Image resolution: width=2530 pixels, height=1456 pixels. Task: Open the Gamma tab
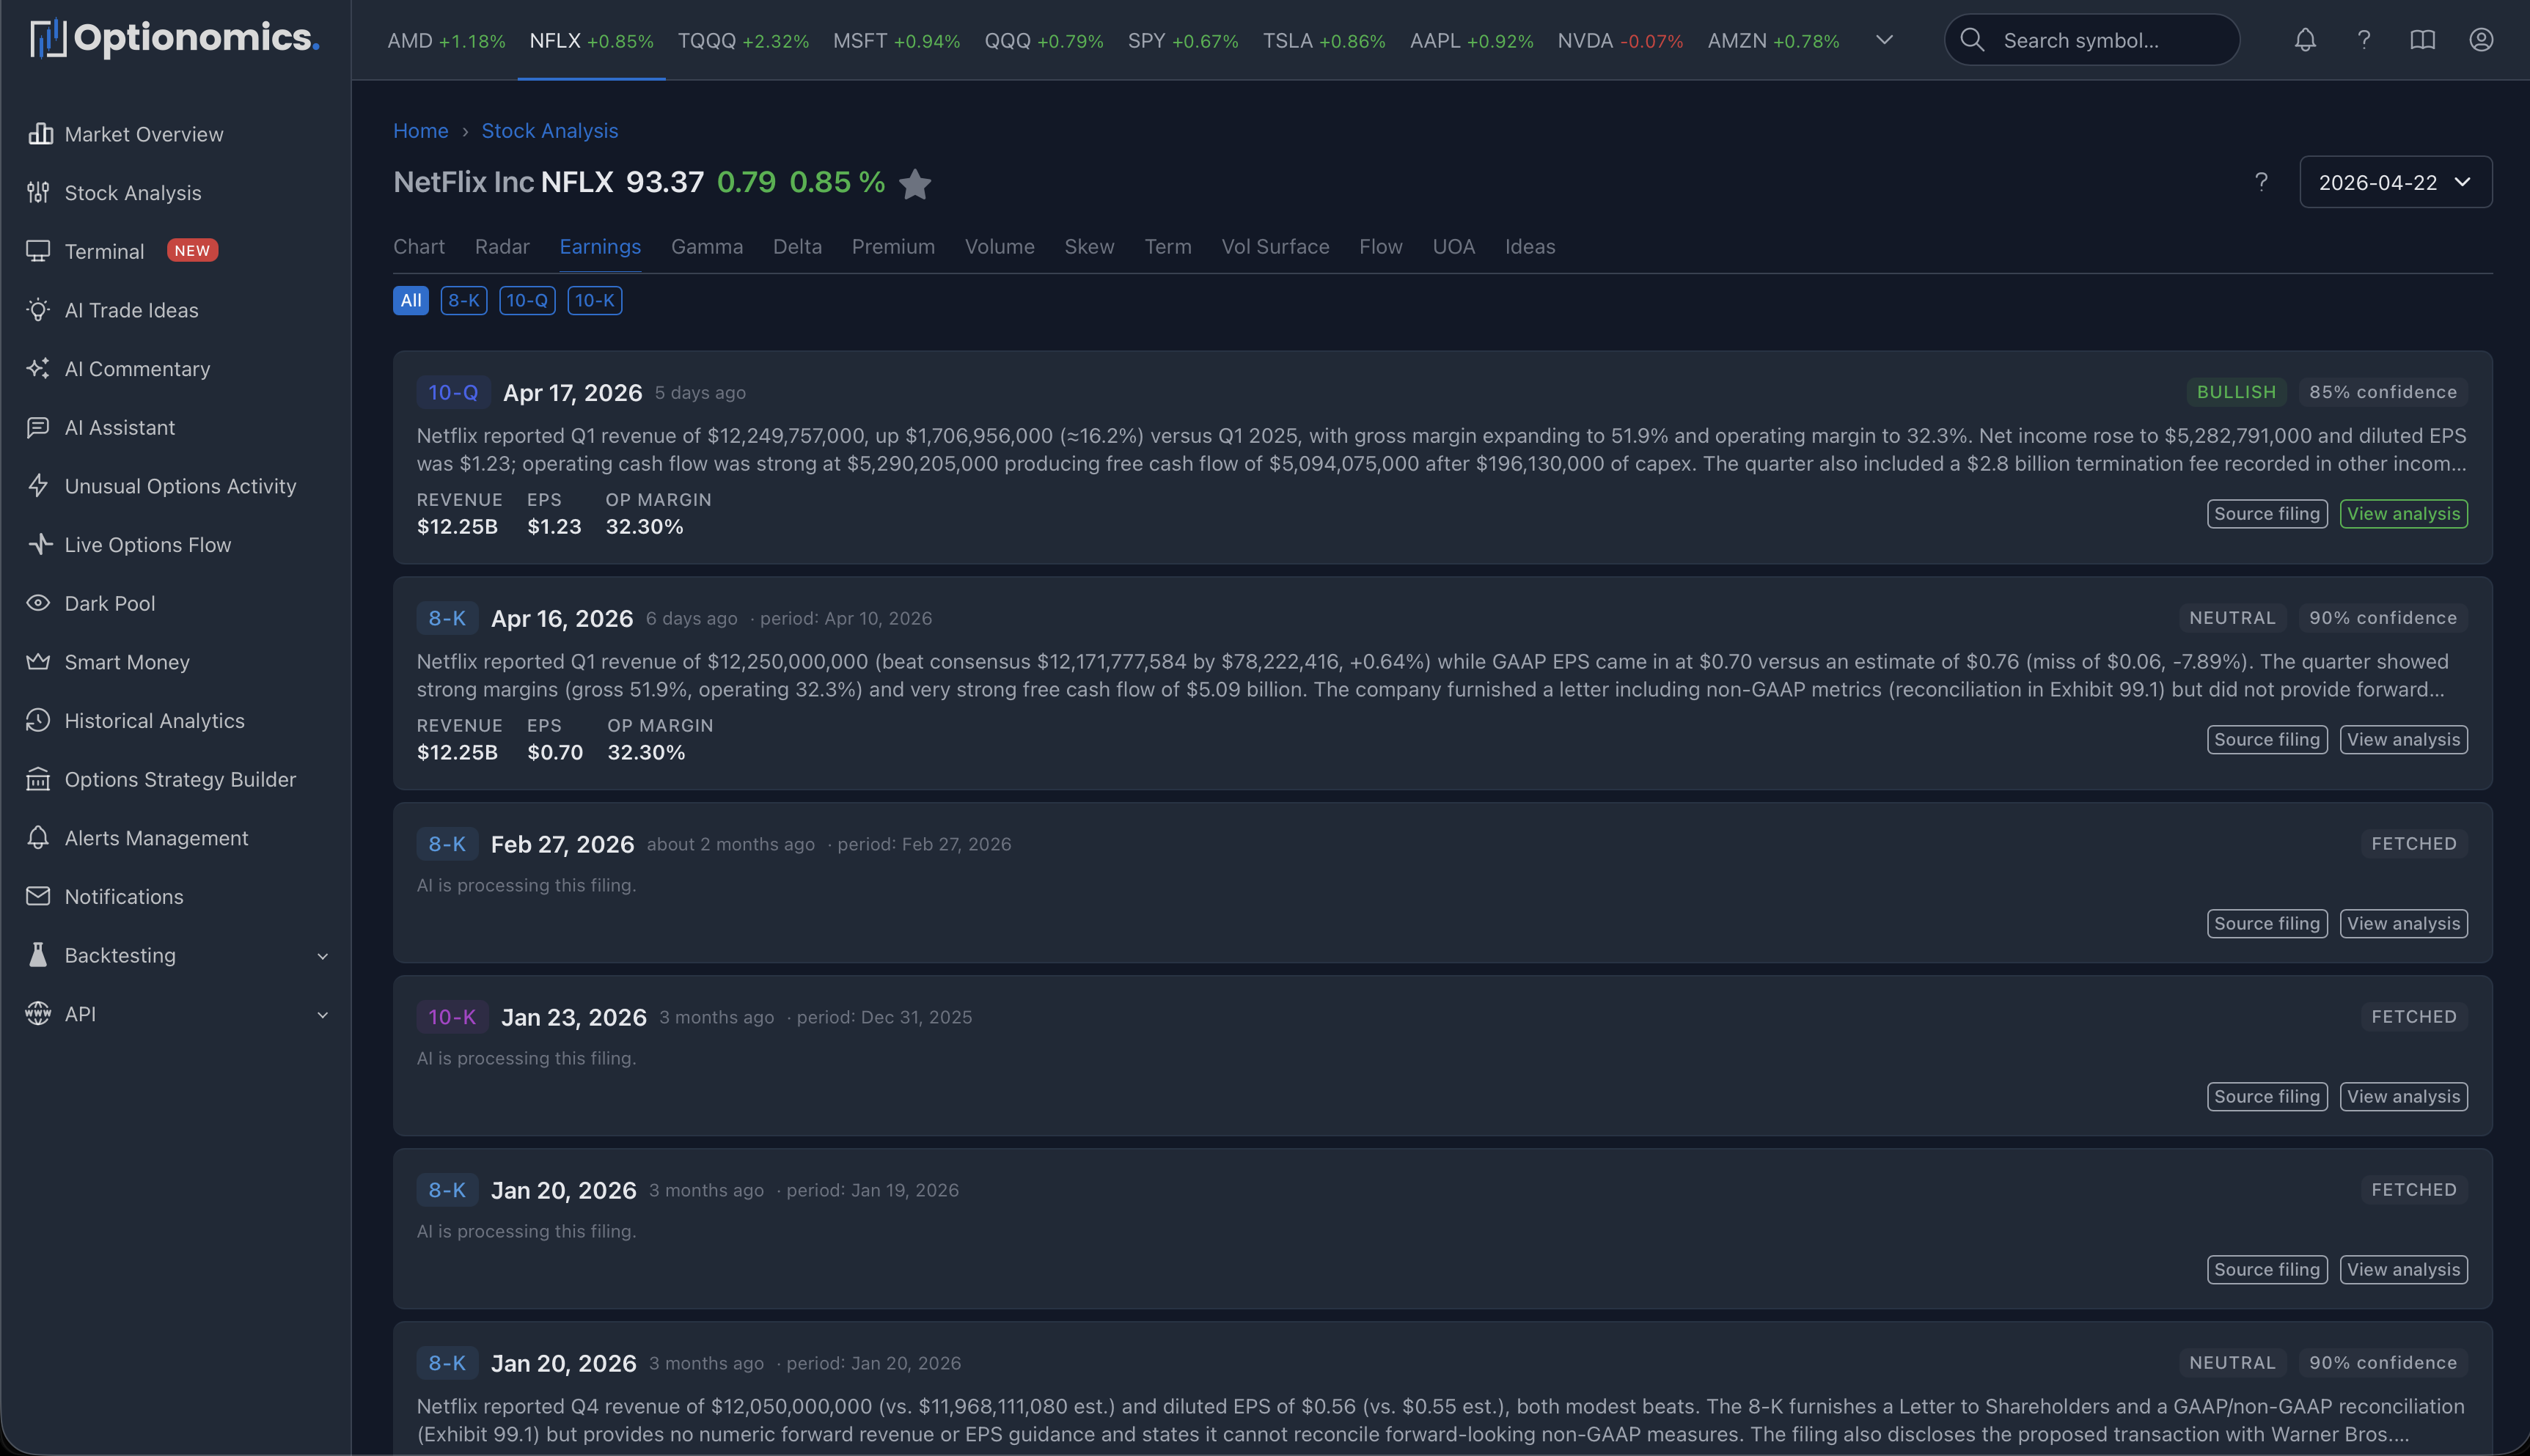click(x=707, y=247)
